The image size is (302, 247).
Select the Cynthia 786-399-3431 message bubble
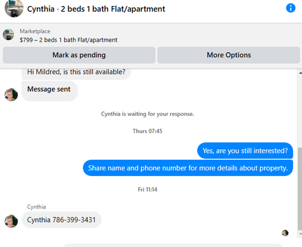62,220
